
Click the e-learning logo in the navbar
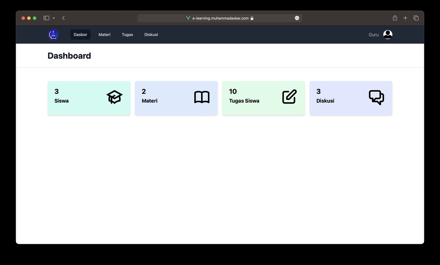(53, 34)
